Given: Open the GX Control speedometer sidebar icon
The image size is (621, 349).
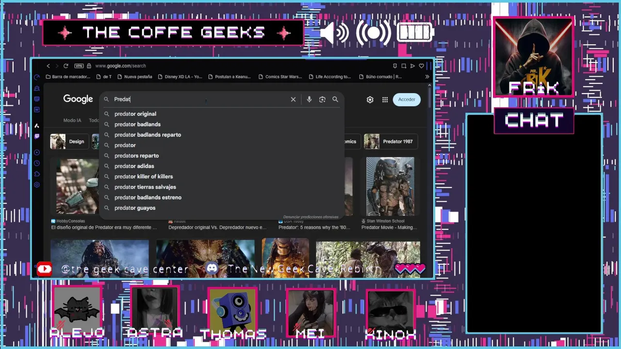Looking at the screenshot, I should (37, 77).
